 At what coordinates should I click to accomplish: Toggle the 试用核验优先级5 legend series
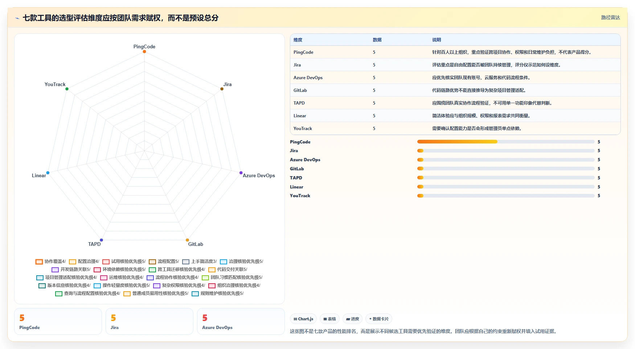click(124, 261)
